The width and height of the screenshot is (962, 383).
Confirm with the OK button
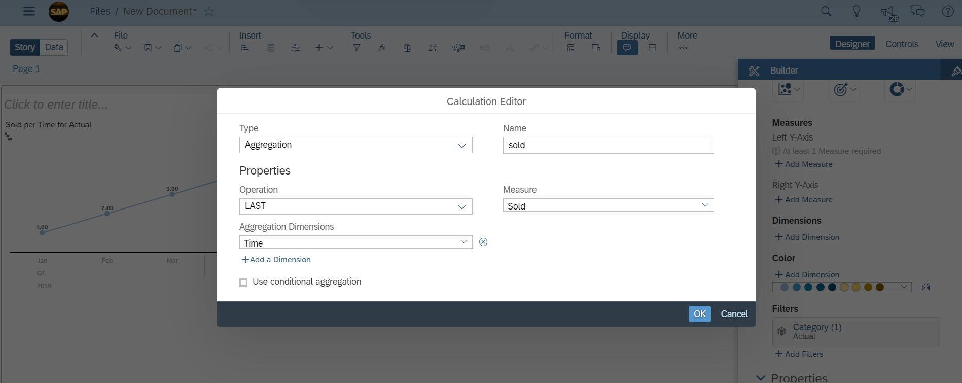pyautogui.click(x=699, y=314)
